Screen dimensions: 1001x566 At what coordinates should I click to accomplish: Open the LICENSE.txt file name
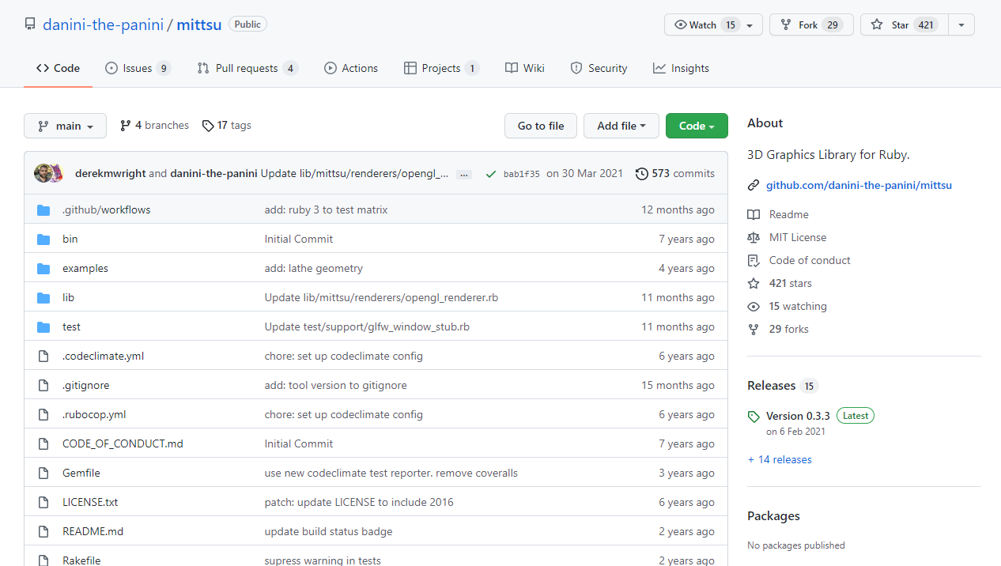(90, 502)
